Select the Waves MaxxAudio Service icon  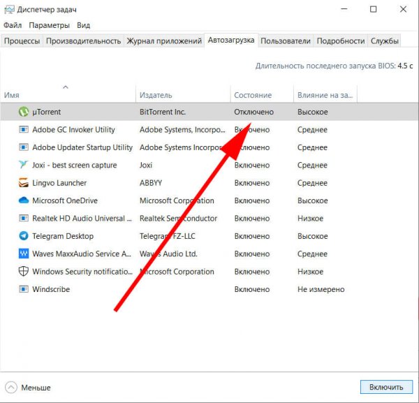tap(23, 254)
